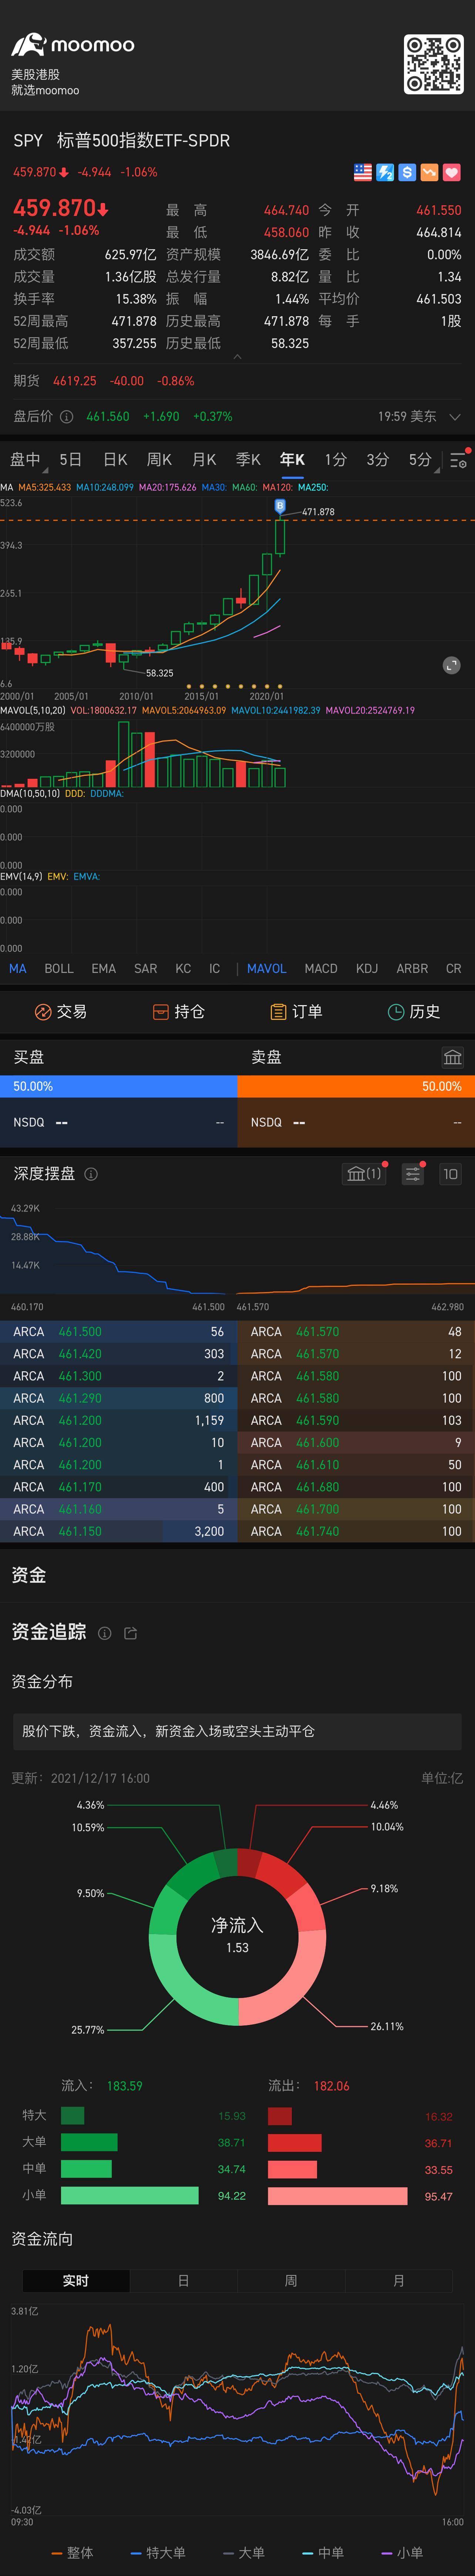Toggle the MA indicator
475x2576 pixels.
pos(18,969)
